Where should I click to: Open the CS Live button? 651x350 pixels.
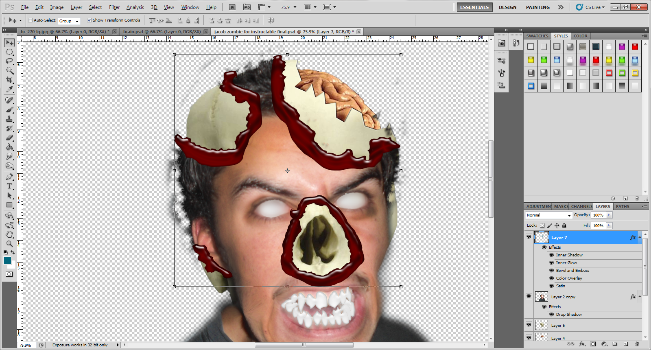click(x=591, y=7)
